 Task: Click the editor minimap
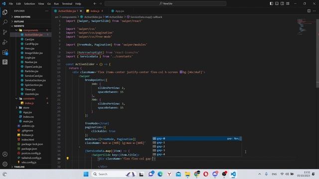(306, 26)
